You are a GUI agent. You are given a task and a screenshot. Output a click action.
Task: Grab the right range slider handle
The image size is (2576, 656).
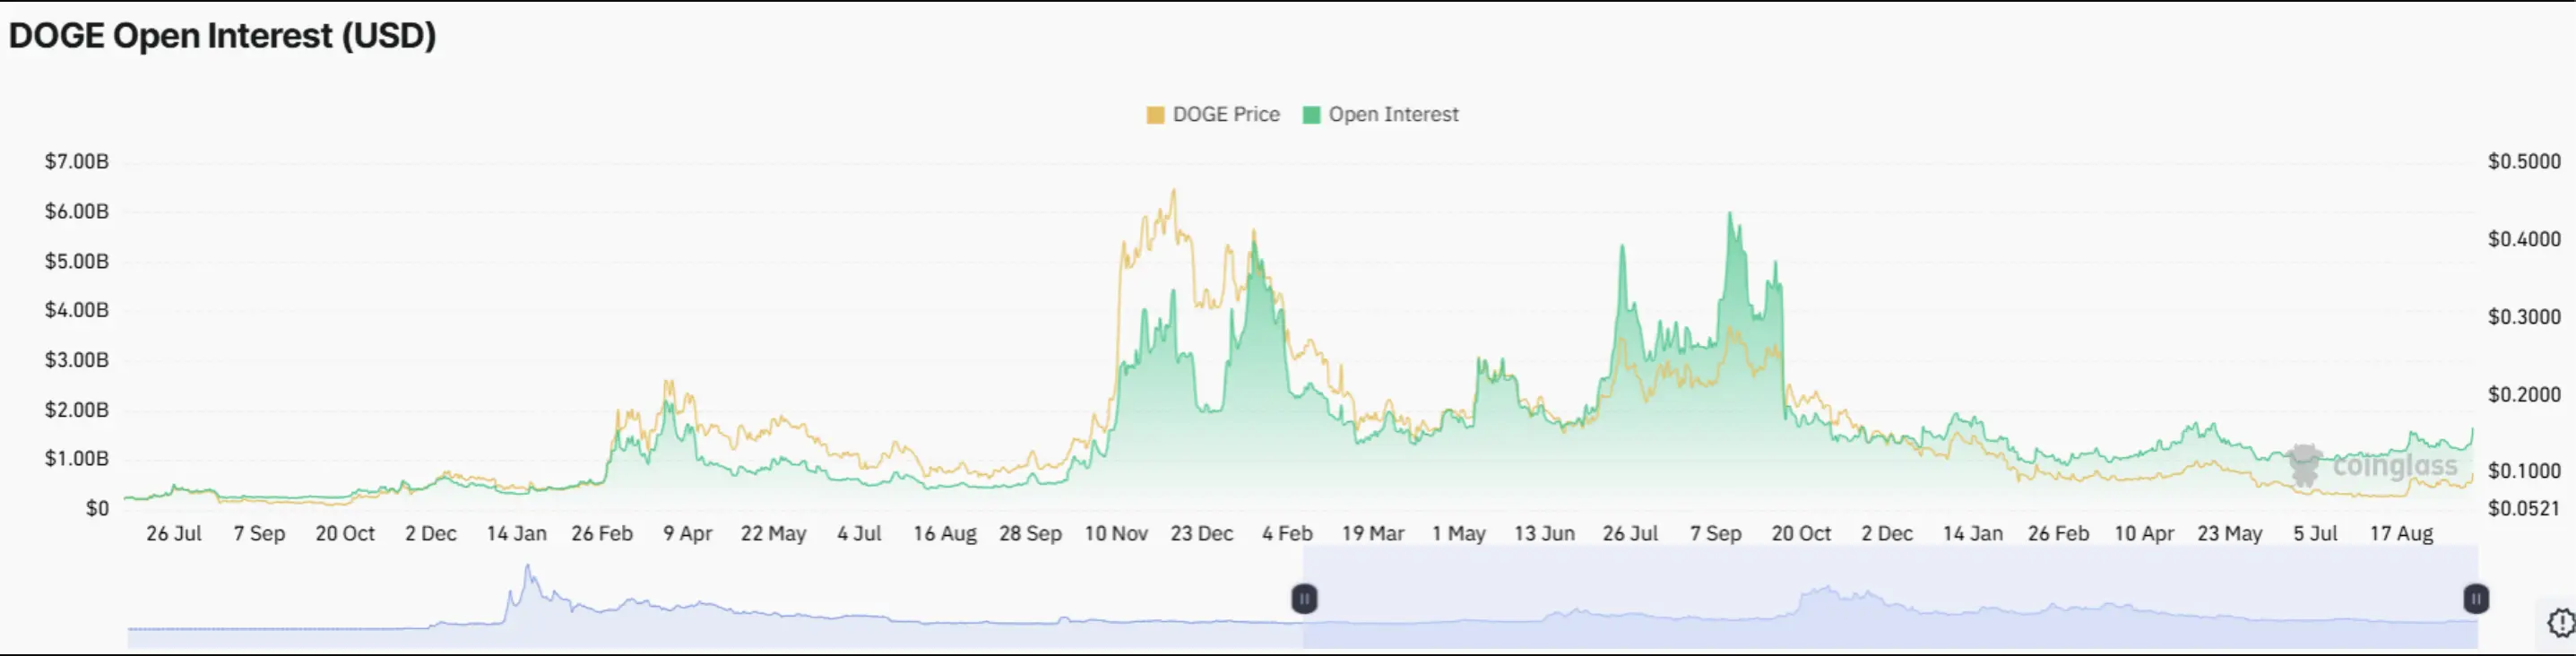(2476, 599)
